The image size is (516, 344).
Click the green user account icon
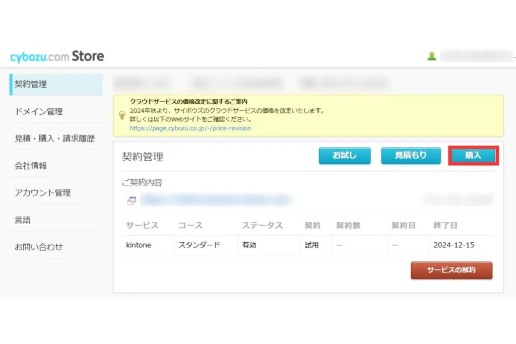431,56
